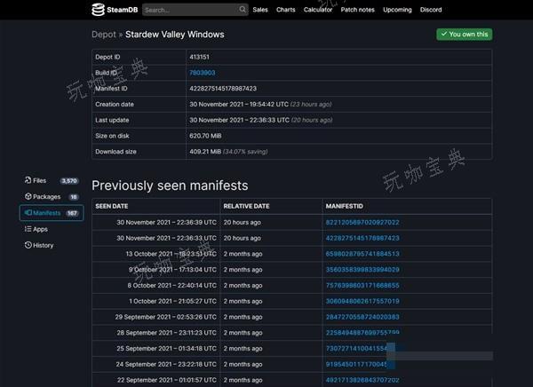533x387 pixels.
Task: Open manifest link for 22 September 2021
Action: coord(362,380)
